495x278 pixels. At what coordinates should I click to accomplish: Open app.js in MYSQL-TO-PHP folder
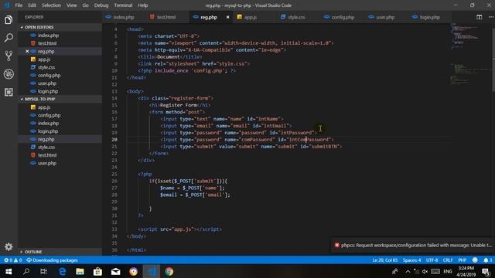pyautogui.click(x=60, y=107)
